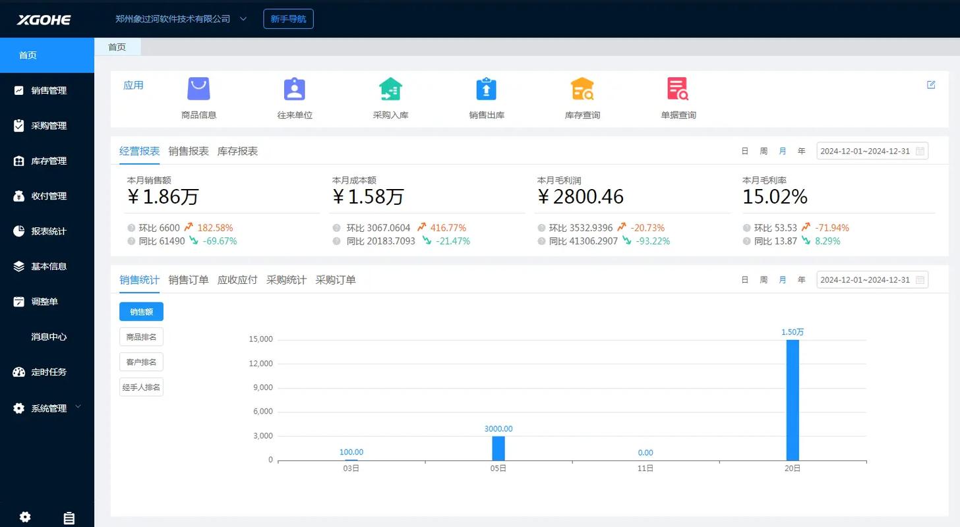
Task: Select 日 period in 经营报表 panel
Action: (x=745, y=152)
